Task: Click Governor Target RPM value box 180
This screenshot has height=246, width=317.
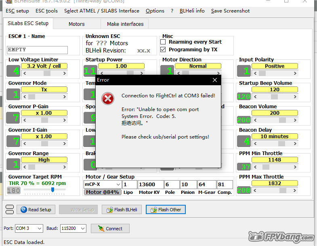Action: point(14,191)
